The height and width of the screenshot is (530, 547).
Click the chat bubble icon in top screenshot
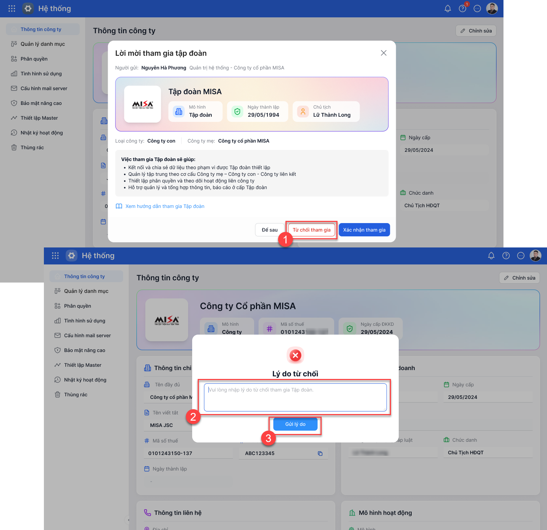tap(477, 8)
